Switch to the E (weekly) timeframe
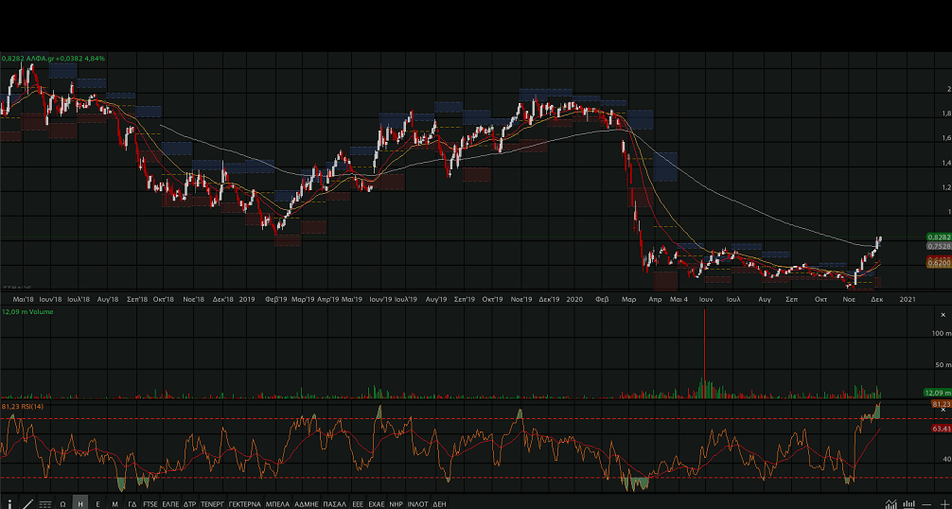The image size is (952, 509). (97, 503)
